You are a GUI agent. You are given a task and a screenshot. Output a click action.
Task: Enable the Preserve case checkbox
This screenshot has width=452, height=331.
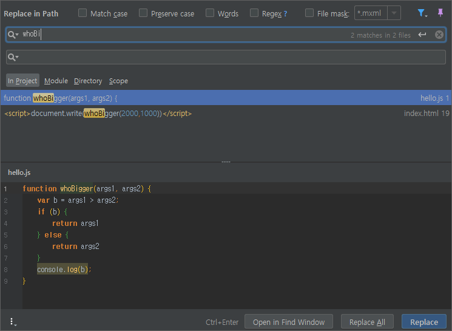(143, 13)
